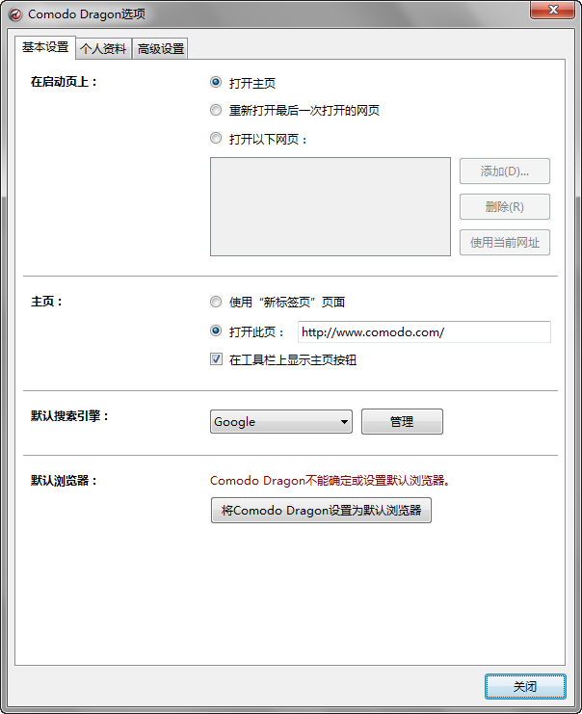Click the 在启动页上 label

[x=64, y=82]
